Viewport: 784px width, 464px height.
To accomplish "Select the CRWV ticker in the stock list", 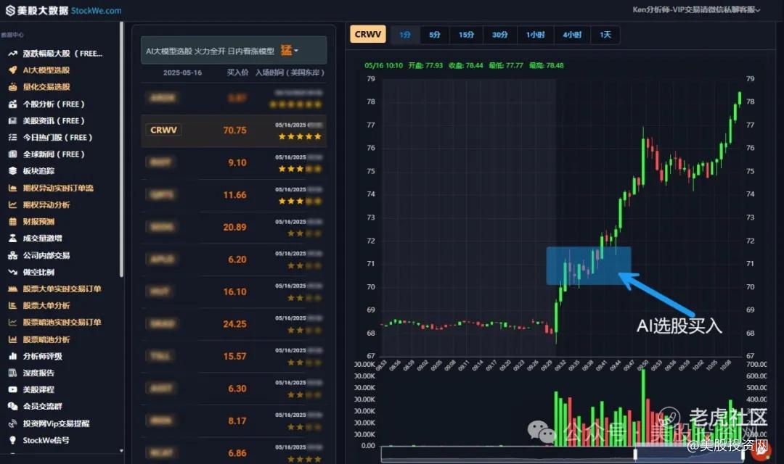I will coord(163,130).
